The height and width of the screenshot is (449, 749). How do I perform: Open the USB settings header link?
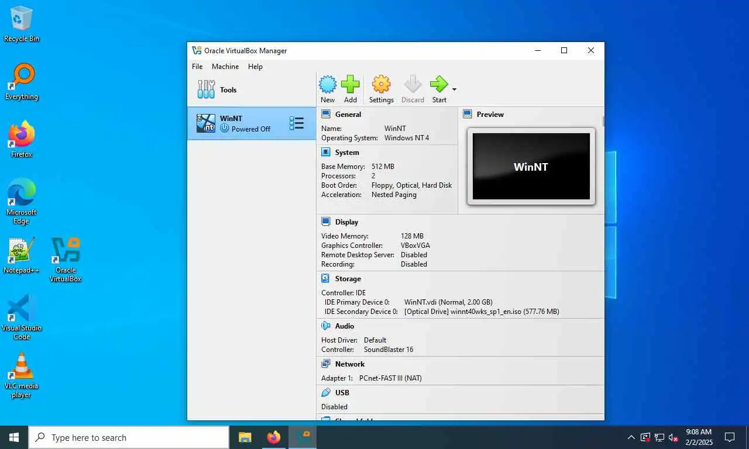342,393
